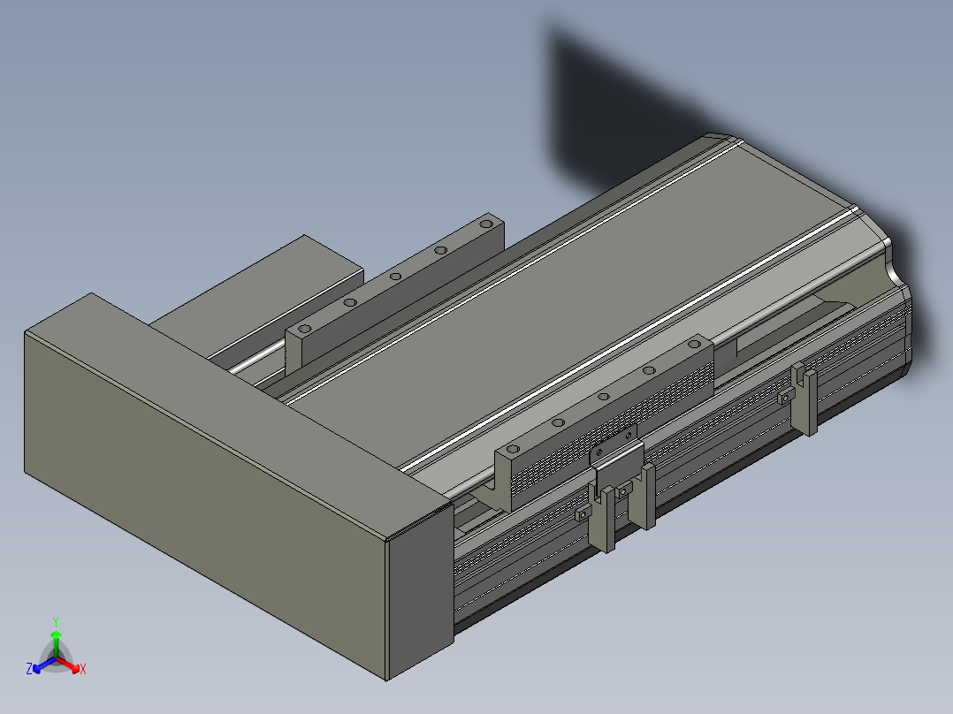The height and width of the screenshot is (714, 953).
Task: Select the middle hole of the right mounting rail
Action: (604, 396)
